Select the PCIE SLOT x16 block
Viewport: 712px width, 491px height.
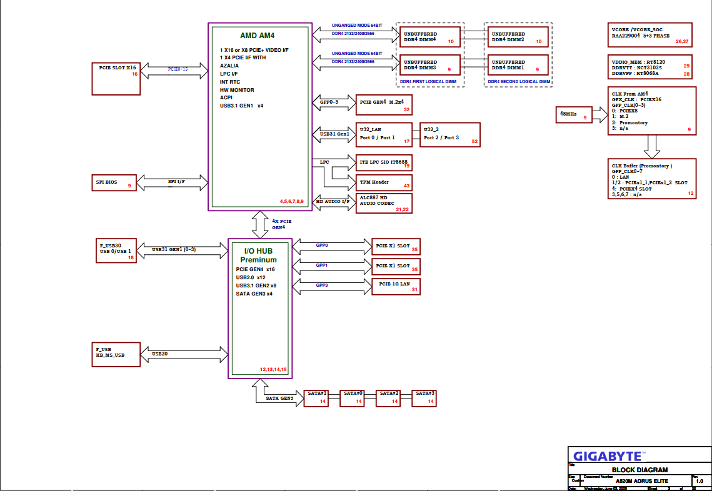(116, 79)
